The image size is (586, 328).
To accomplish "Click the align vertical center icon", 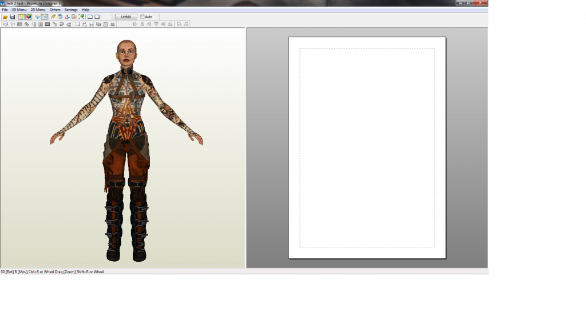I will click(163, 24).
